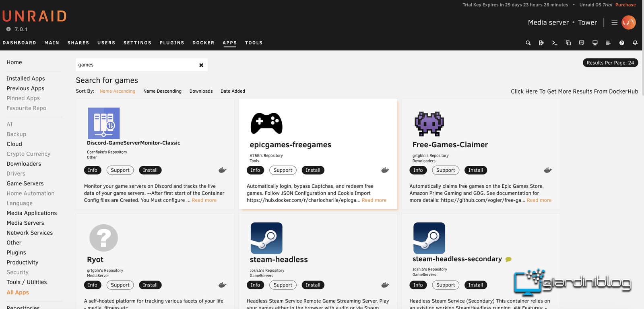Open Support for Ryot

[120, 285]
